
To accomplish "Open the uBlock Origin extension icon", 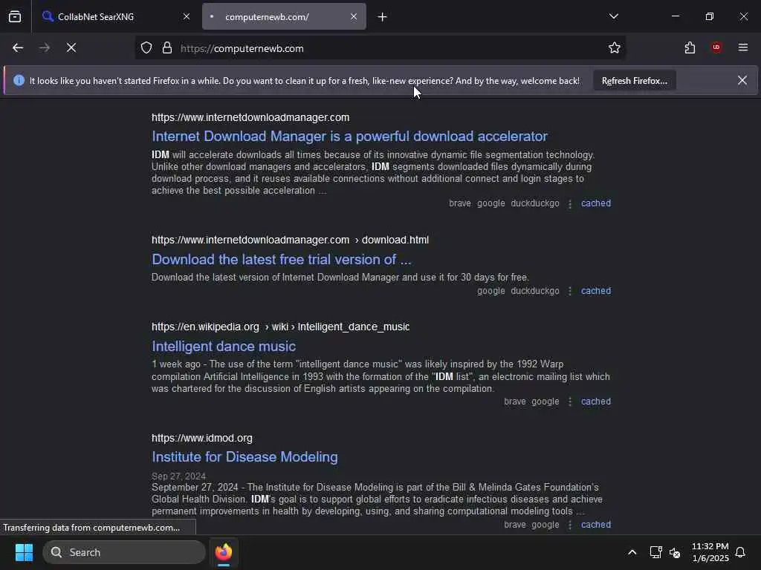I will click(716, 47).
